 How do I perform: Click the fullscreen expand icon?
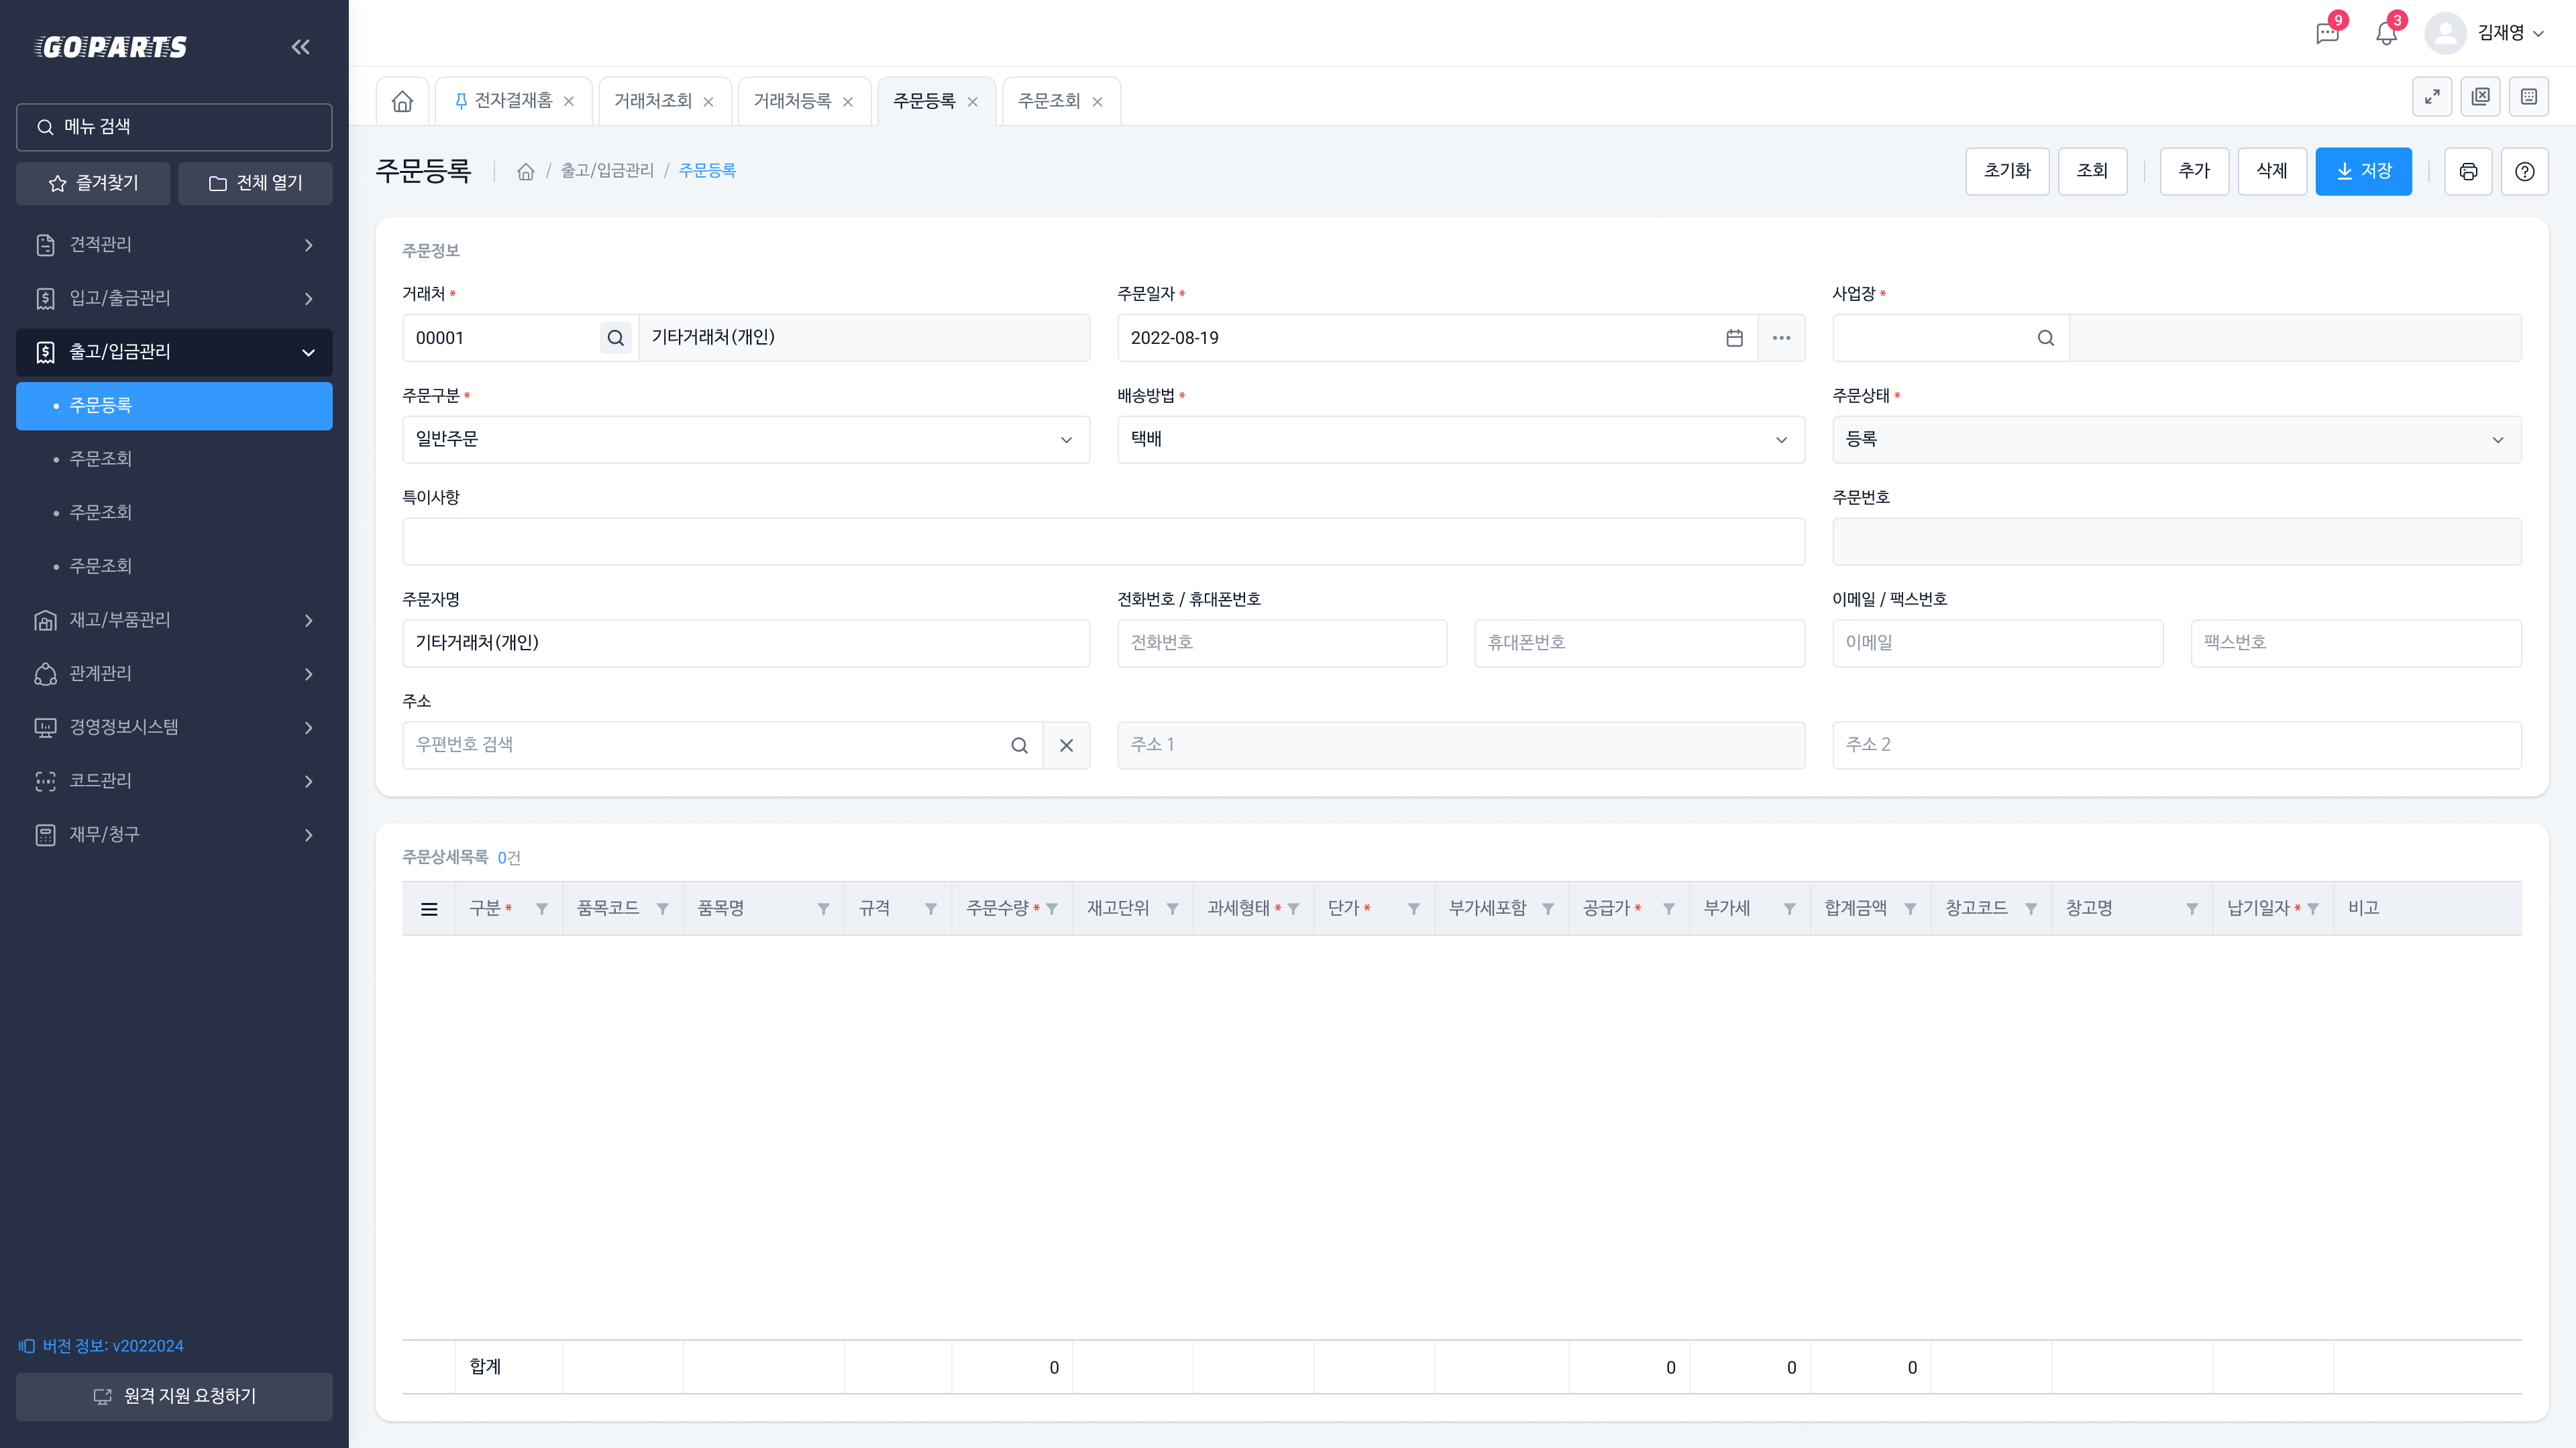[2432, 97]
